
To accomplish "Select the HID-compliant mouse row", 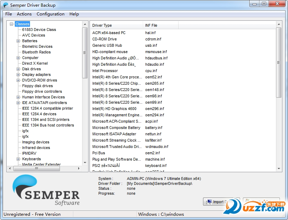I will pyautogui.click(x=183, y=52).
